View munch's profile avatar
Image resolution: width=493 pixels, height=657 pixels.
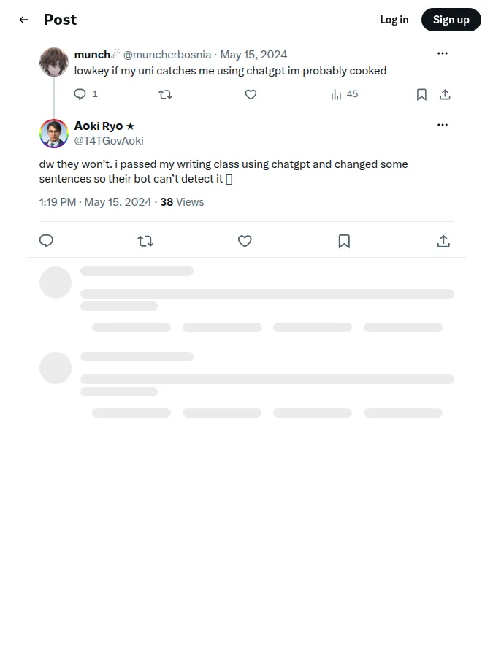[54, 62]
